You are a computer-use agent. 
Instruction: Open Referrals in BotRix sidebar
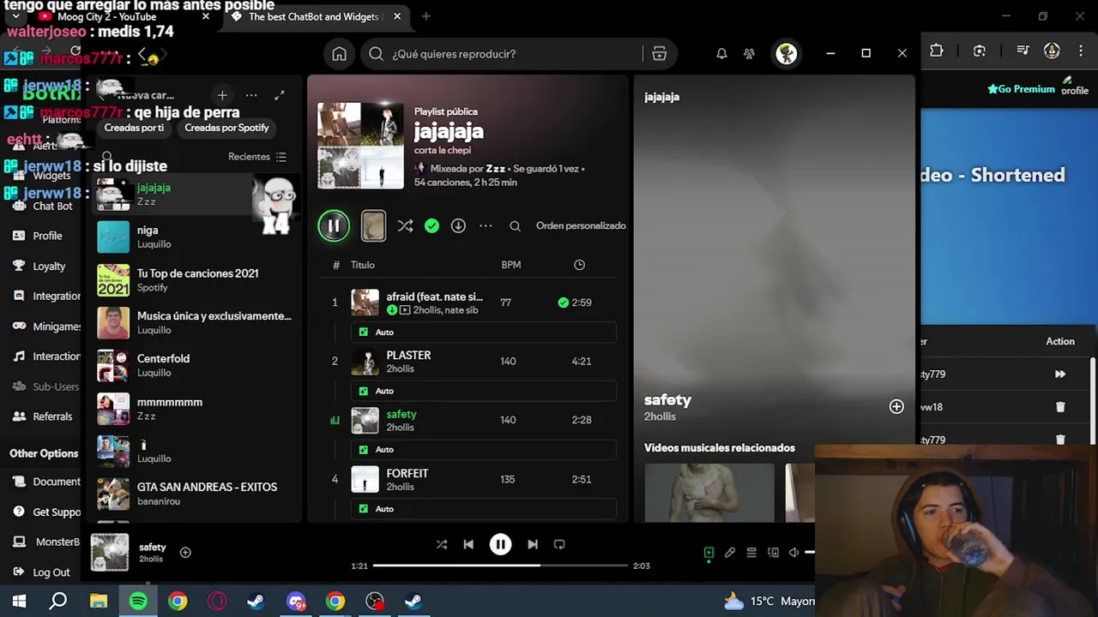point(52,416)
